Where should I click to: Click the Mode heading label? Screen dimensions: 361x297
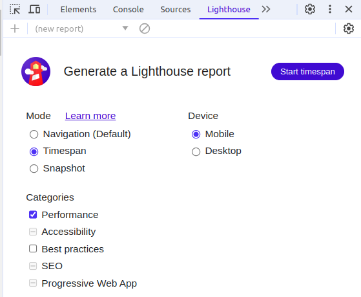point(38,116)
